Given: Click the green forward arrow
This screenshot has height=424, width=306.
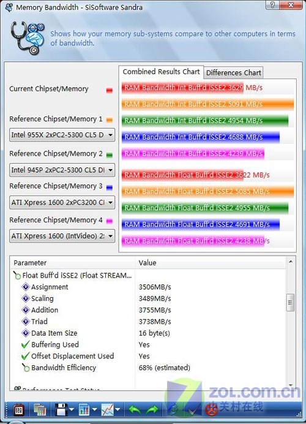Looking at the screenshot, I should tap(152, 410).
